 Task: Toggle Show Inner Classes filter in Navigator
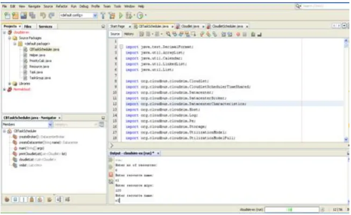[40, 199]
